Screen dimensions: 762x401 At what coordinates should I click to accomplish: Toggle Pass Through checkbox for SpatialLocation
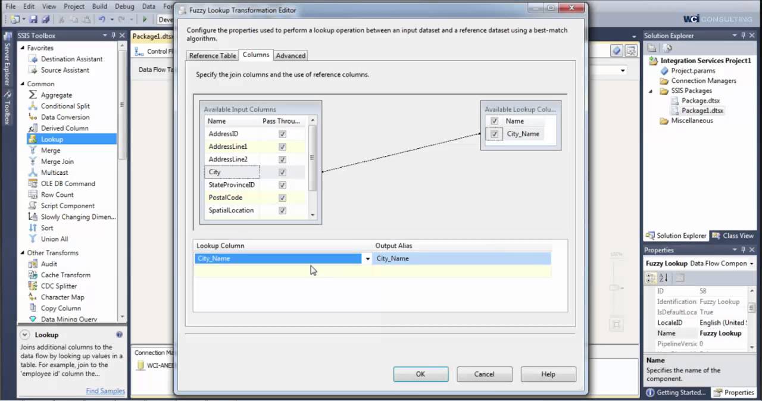pos(282,211)
